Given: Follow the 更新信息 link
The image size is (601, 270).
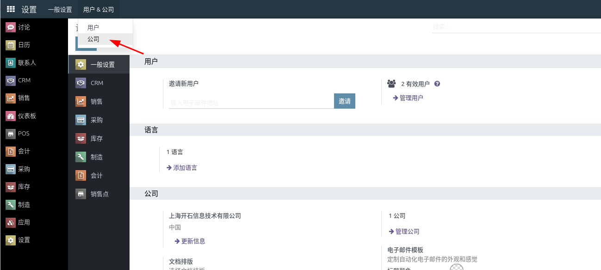Looking at the screenshot, I should coord(190,241).
